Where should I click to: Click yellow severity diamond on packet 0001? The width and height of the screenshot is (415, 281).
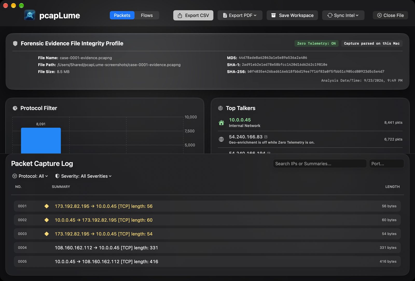pyautogui.click(x=47, y=206)
